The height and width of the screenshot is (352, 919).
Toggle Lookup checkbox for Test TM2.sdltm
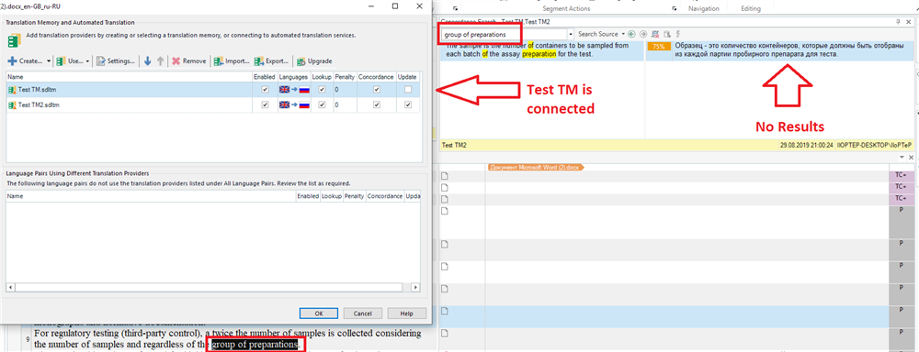coord(321,104)
